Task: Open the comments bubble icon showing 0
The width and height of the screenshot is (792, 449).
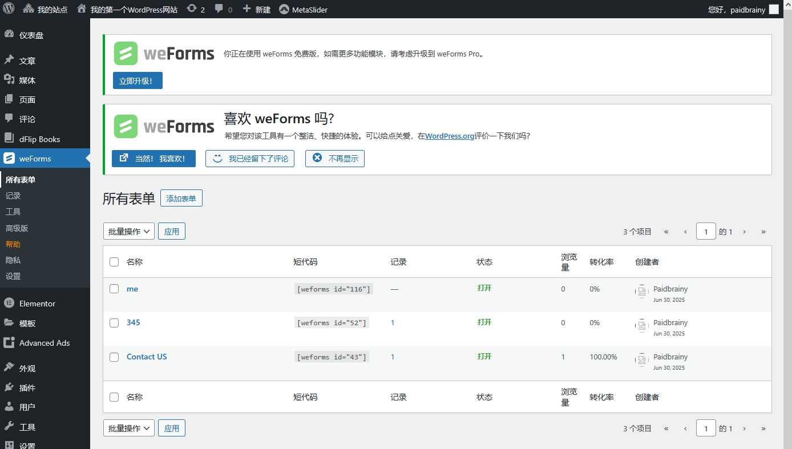Action: [x=219, y=9]
